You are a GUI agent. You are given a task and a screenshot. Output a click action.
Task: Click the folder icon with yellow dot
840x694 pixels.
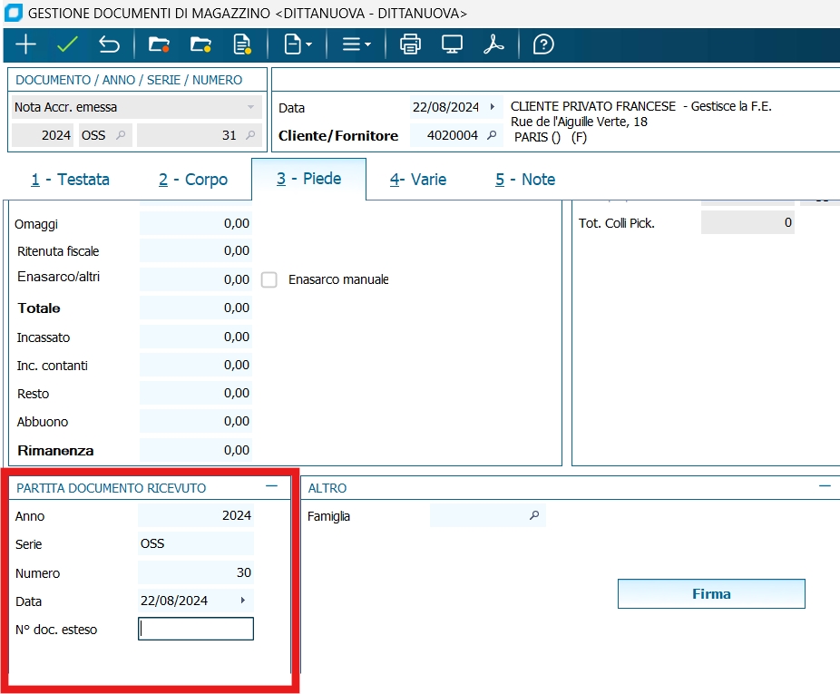pos(200,44)
